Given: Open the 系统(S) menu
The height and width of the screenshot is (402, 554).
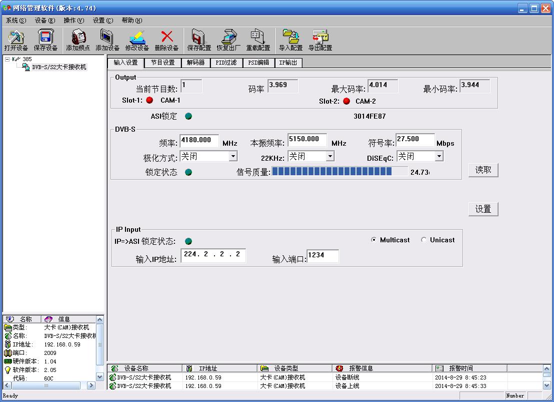Looking at the screenshot, I should (16, 21).
